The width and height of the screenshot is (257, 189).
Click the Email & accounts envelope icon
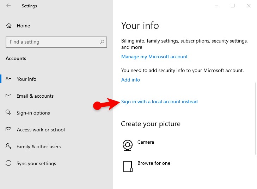(x=9, y=96)
